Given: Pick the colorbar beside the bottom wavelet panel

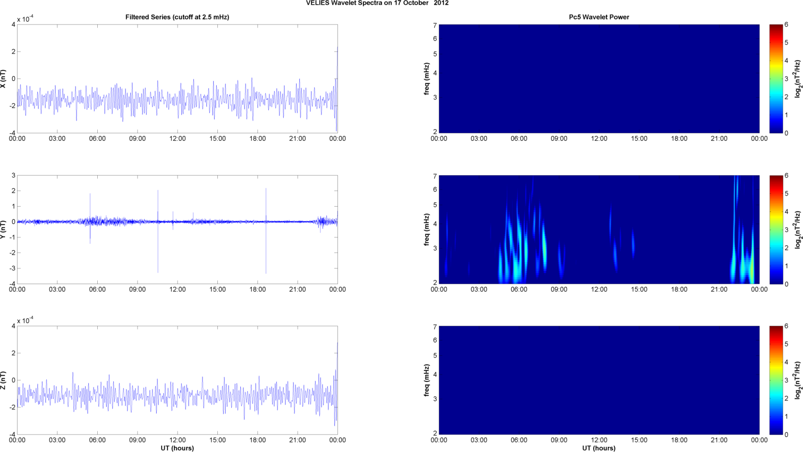Looking at the screenshot, I should click(x=776, y=380).
